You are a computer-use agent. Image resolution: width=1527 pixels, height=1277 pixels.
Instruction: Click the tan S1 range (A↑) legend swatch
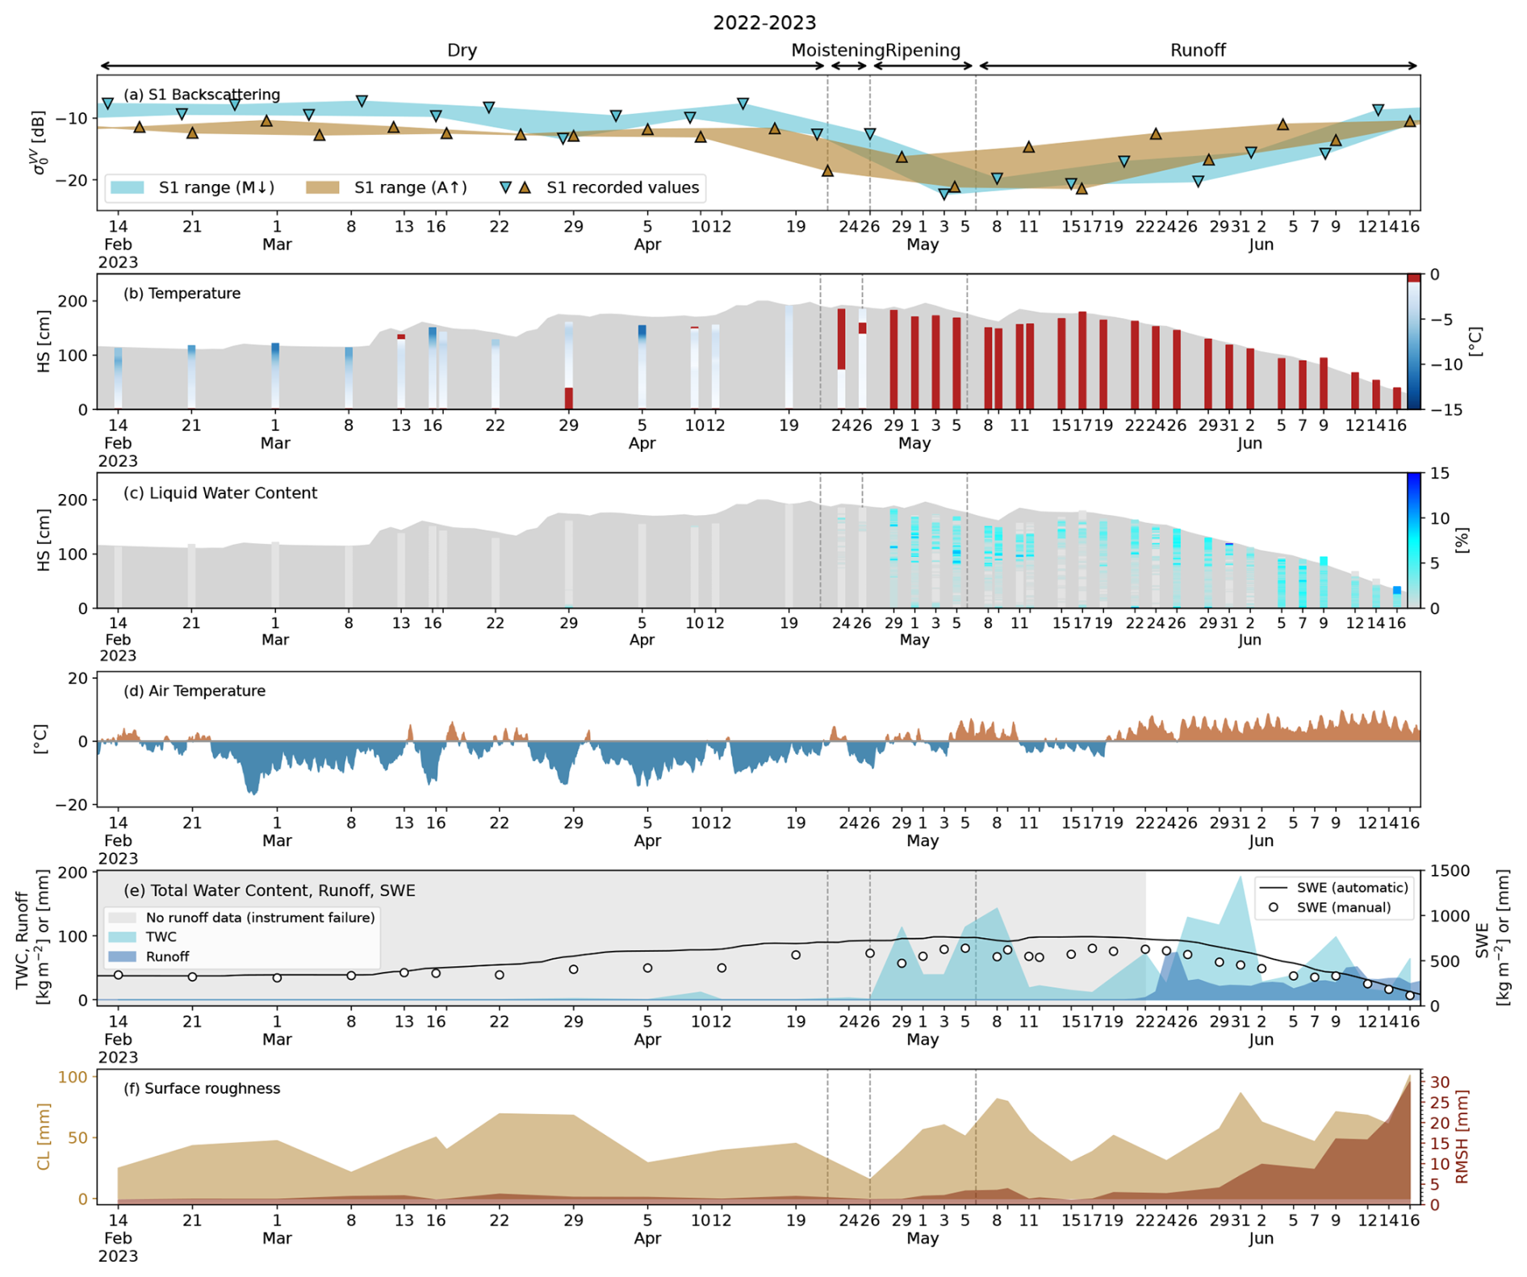[x=323, y=188]
